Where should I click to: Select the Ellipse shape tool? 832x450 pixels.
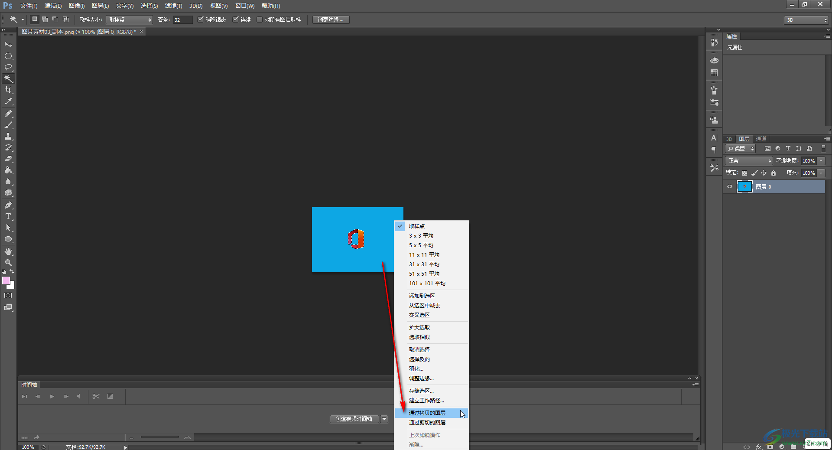(x=8, y=239)
